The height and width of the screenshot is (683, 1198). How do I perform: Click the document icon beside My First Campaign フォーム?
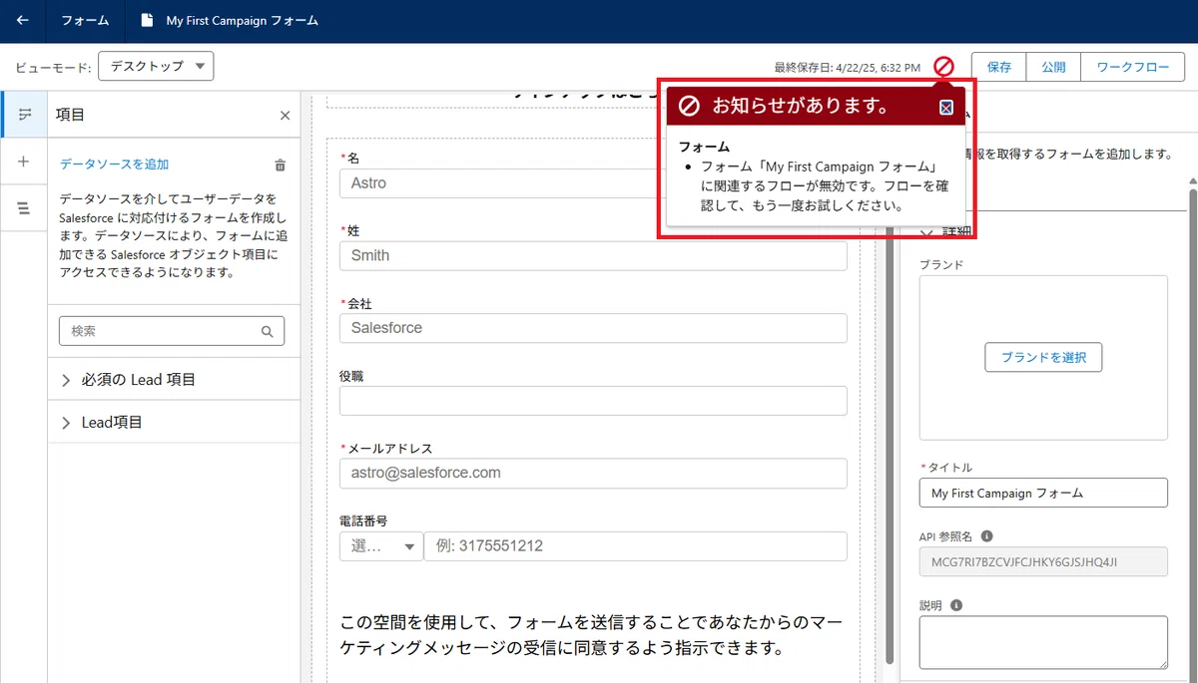pos(148,21)
